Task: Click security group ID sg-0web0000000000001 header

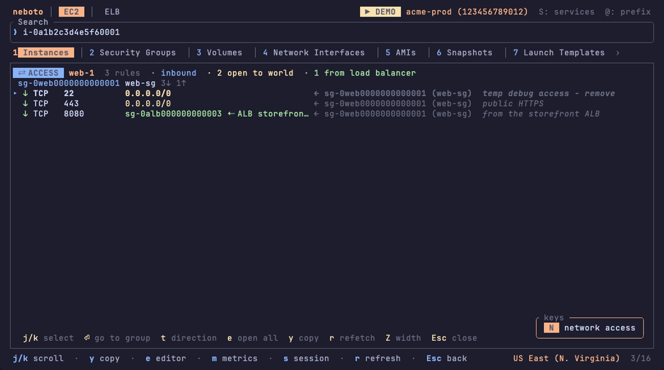Action: coord(69,83)
